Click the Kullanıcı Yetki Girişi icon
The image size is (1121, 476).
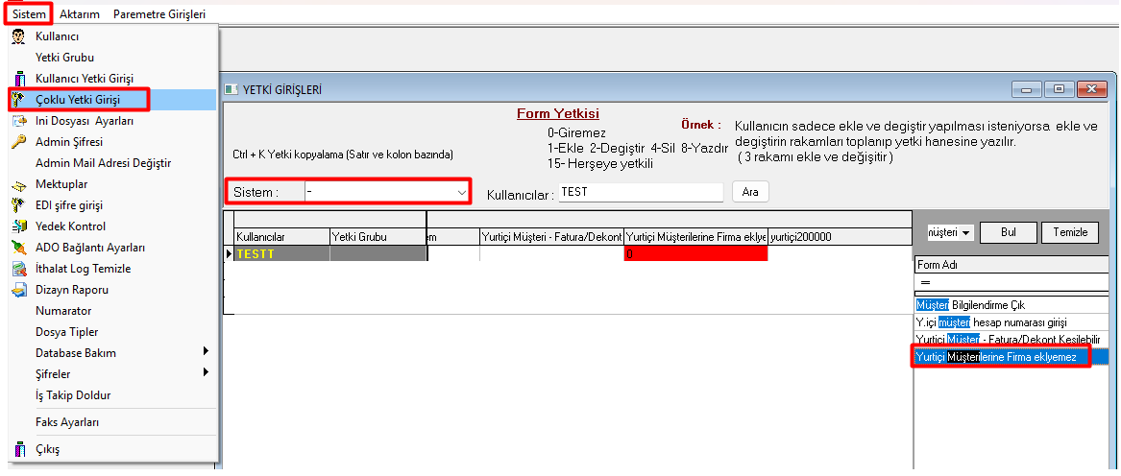(x=17, y=79)
